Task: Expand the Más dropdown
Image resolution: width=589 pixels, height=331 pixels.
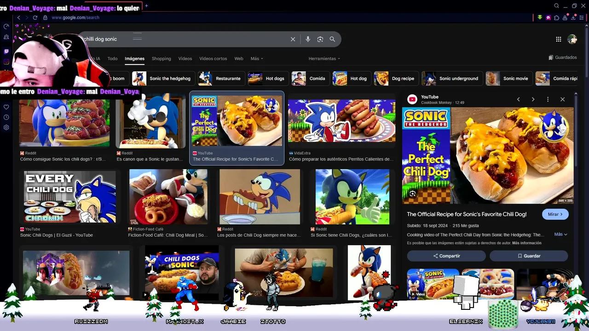Action: (257, 58)
